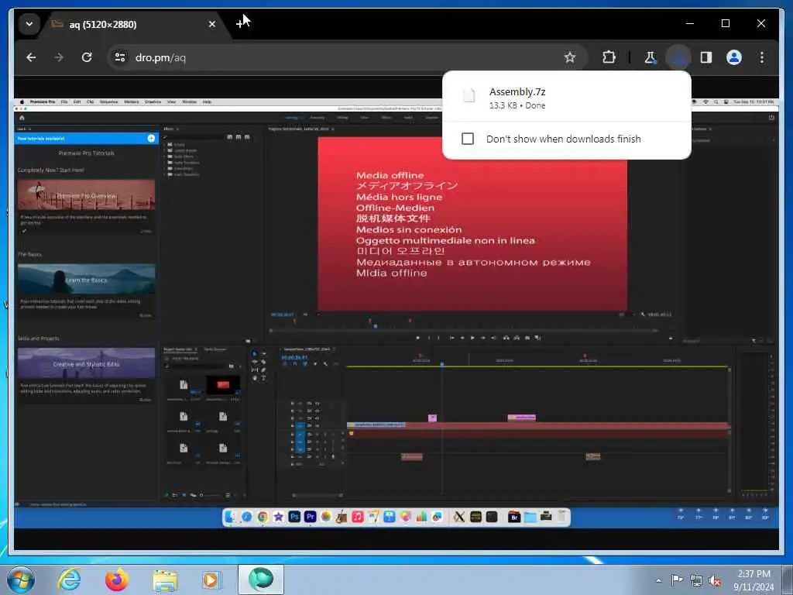Open the Chrome three-dot menu
Viewport: 793px width, 595px height.
coord(762,57)
